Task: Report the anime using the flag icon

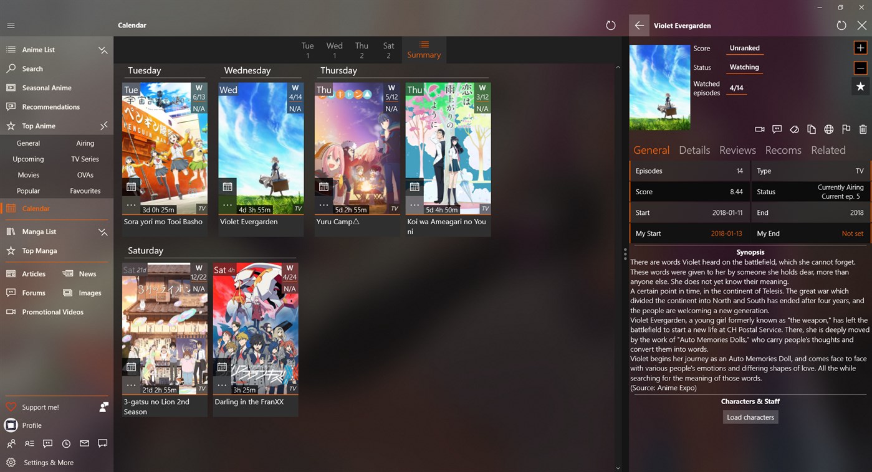Action: point(846,129)
